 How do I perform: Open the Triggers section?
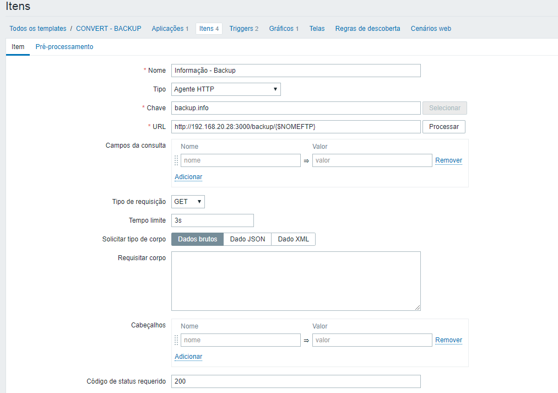click(243, 29)
